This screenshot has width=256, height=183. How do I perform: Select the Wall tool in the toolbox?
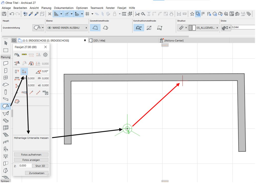pyautogui.click(x=6, y=63)
